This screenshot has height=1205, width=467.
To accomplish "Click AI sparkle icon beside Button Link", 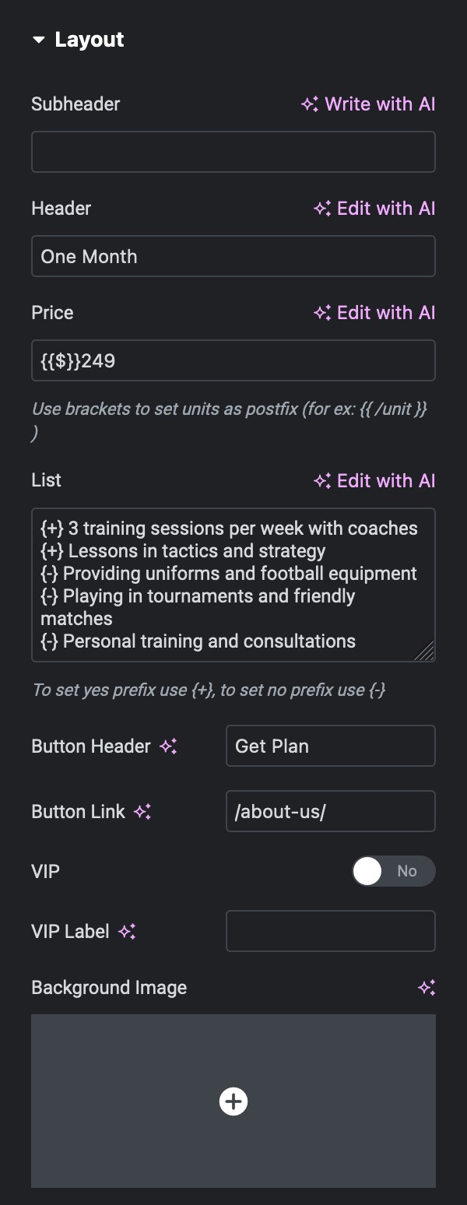I will pos(142,812).
